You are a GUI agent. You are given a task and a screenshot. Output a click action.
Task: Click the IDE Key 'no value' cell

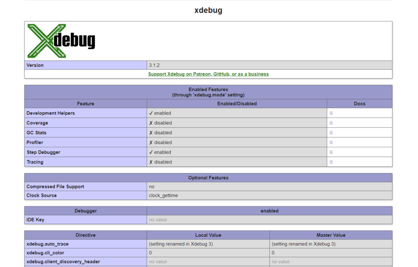pyautogui.click(x=269, y=220)
